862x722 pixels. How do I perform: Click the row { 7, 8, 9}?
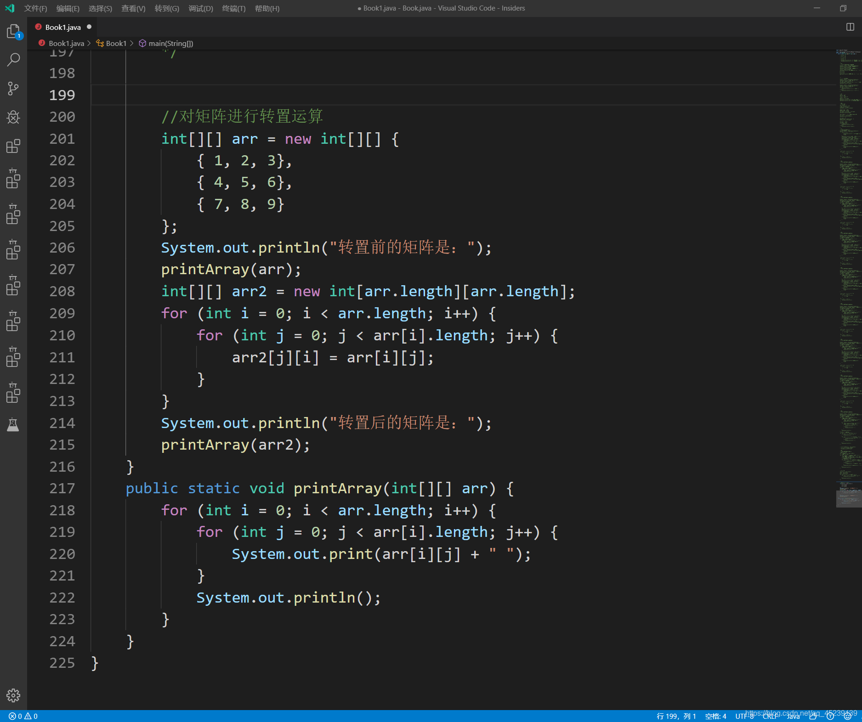pos(240,204)
